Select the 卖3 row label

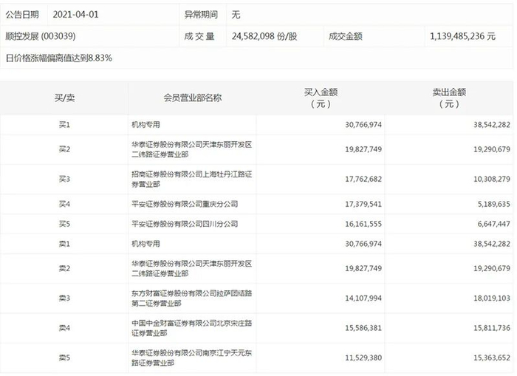coord(64,298)
